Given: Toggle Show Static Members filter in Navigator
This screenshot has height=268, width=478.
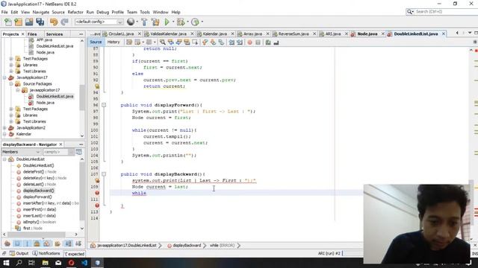Looking at the screenshot, I should 27,243.
